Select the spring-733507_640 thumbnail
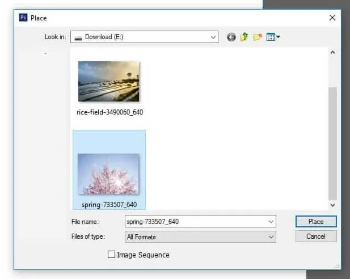The width and height of the screenshot is (350, 279). [108, 174]
